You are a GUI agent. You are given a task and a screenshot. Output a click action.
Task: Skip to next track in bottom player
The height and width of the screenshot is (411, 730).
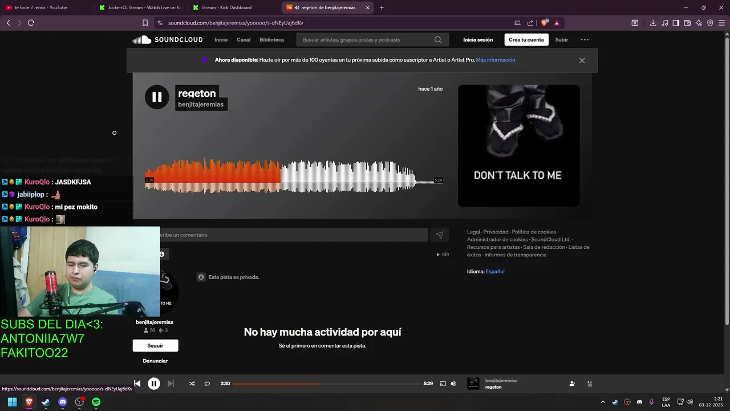point(171,384)
